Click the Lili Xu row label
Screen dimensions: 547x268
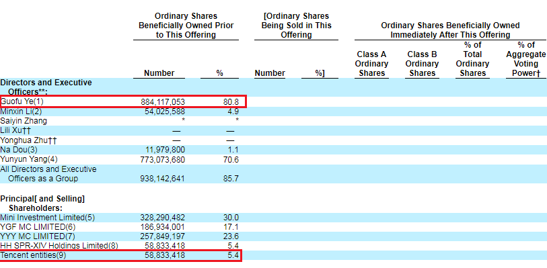[15, 131]
